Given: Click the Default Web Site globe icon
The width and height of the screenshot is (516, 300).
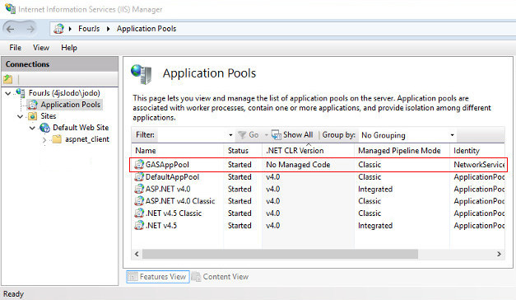Looking at the screenshot, I should [x=44, y=128].
